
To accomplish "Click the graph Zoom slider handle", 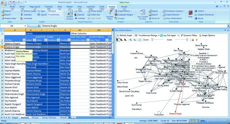I will tap(152, 40).
